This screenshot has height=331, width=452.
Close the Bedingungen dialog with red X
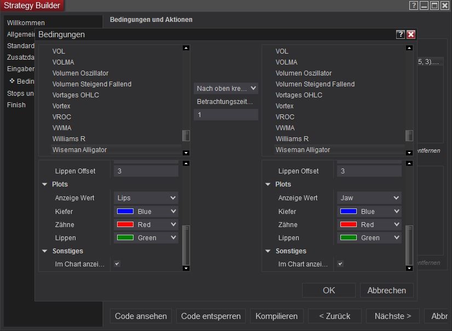[411, 34]
